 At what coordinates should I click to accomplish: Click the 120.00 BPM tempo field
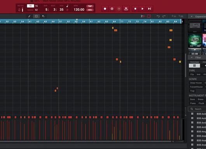coord(79,10)
